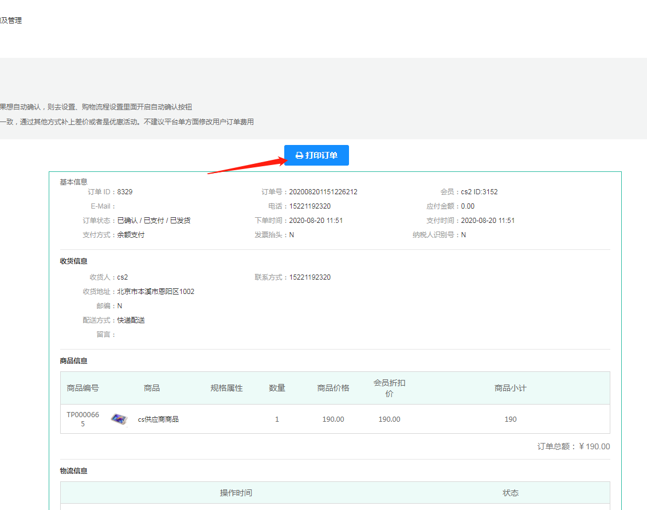Click the 基本信息 section heading
The height and width of the screenshot is (510, 647).
(73, 182)
